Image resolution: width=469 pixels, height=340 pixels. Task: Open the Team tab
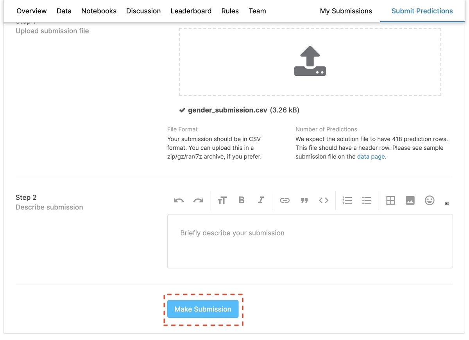pos(257,11)
